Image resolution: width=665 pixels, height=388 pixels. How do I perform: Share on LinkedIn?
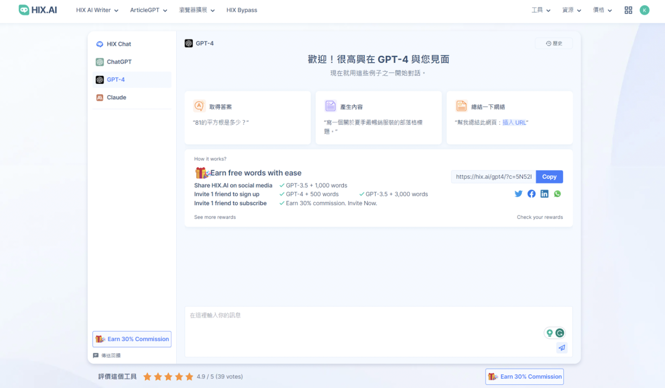pos(544,194)
